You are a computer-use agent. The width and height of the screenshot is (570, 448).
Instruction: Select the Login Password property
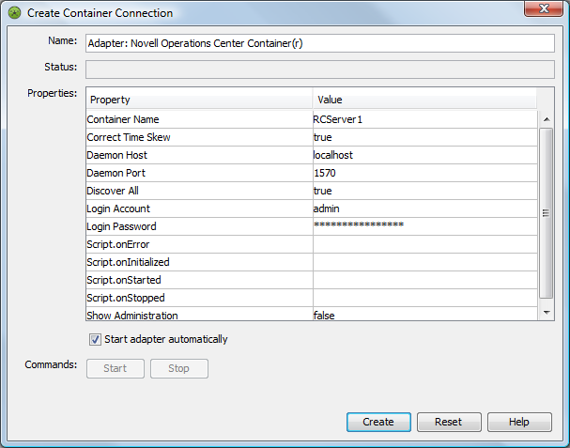[x=199, y=226]
